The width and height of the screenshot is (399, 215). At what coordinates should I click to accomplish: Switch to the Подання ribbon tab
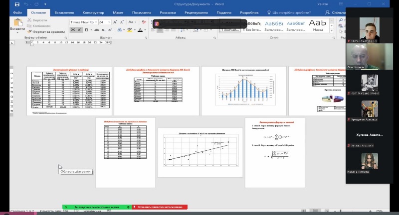click(x=224, y=12)
